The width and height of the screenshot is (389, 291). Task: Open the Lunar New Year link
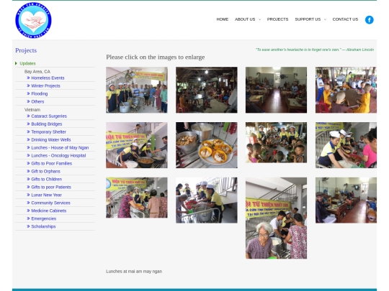(46, 195)
